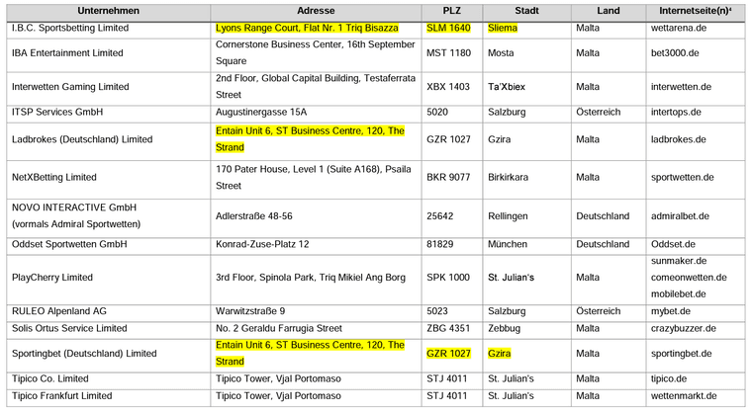Click the city Rellingen
Viewport: 752px width, 414px height.
pyautogui.click(x=508, y=216)
